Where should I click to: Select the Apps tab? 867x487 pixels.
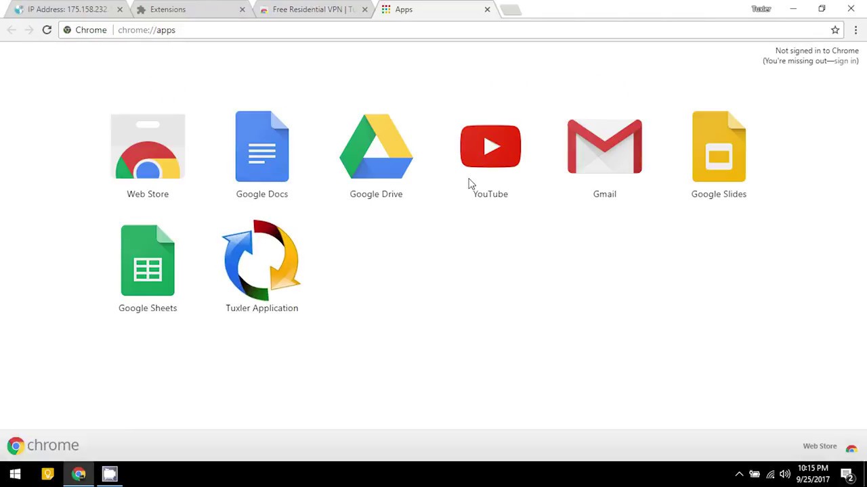[436, 9]
